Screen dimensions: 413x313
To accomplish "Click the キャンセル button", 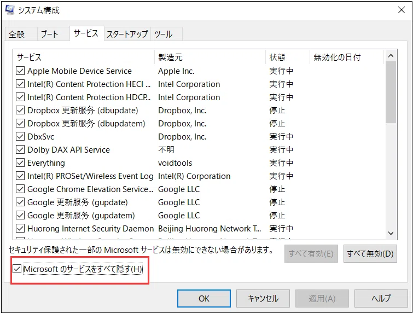I will pos(263,299).
